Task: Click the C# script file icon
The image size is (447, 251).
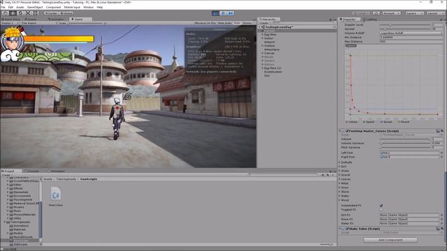Action: [x=56, y=194]
